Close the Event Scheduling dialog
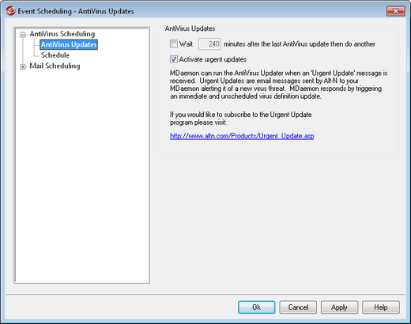The width and height of the screenshot is (411, 324). [x=395, y=11]
